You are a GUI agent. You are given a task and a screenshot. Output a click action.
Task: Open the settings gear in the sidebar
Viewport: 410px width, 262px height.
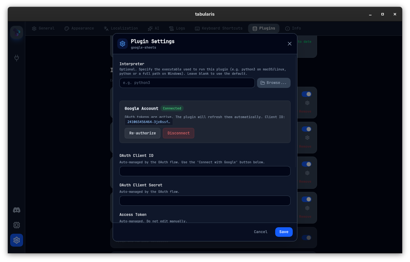pos(17,240)
